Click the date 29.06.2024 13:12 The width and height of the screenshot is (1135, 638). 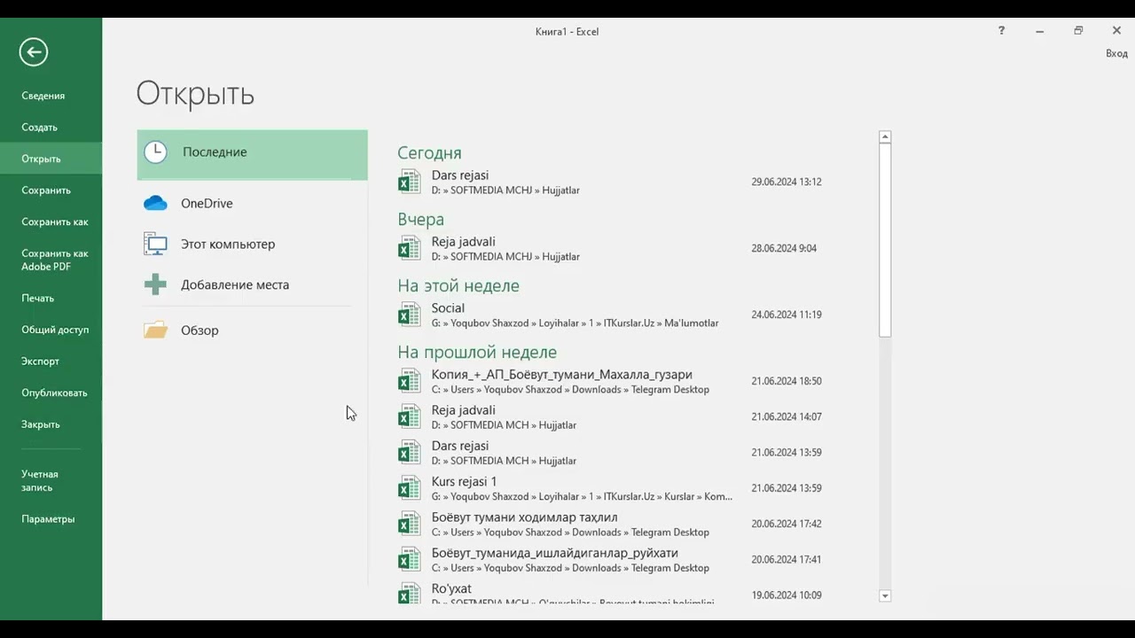coord(787,182)
